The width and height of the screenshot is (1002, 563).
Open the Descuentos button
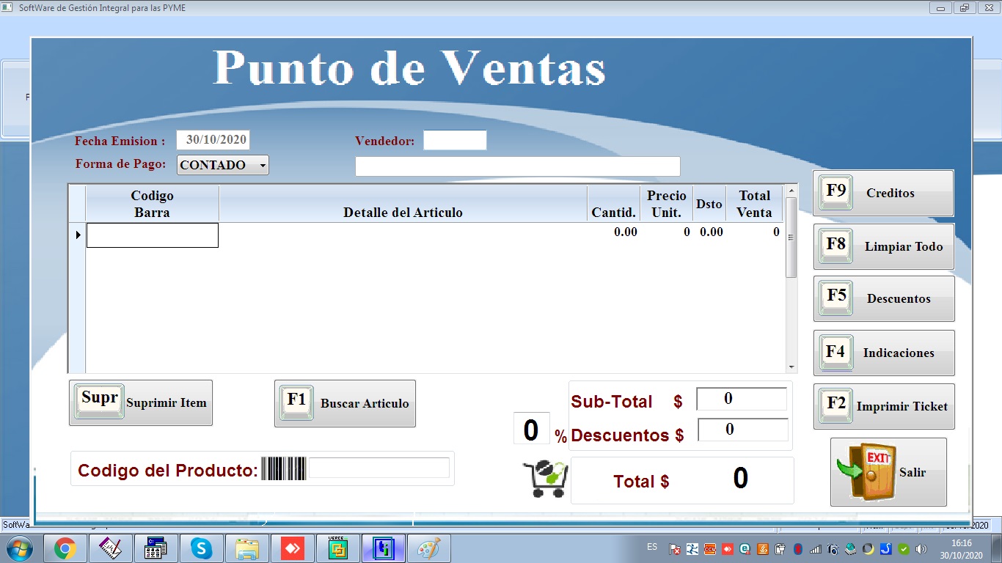coord(884,298)
